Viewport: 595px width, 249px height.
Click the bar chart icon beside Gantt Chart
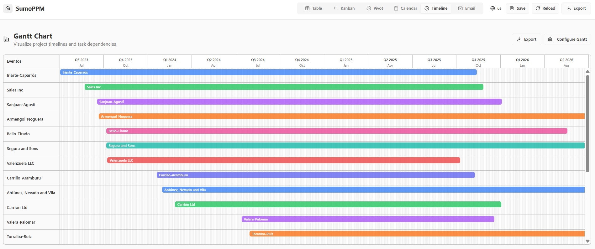click(x=7, y=39)
